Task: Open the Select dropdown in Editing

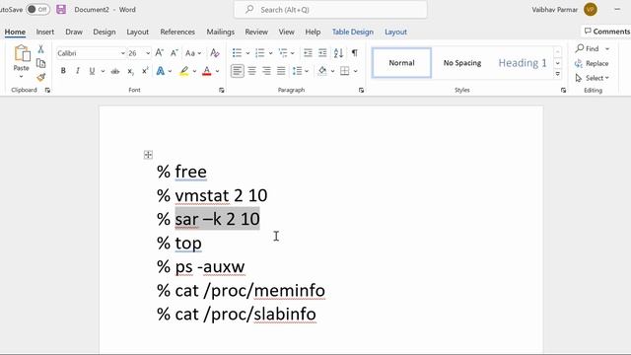Action: point(592,78)
